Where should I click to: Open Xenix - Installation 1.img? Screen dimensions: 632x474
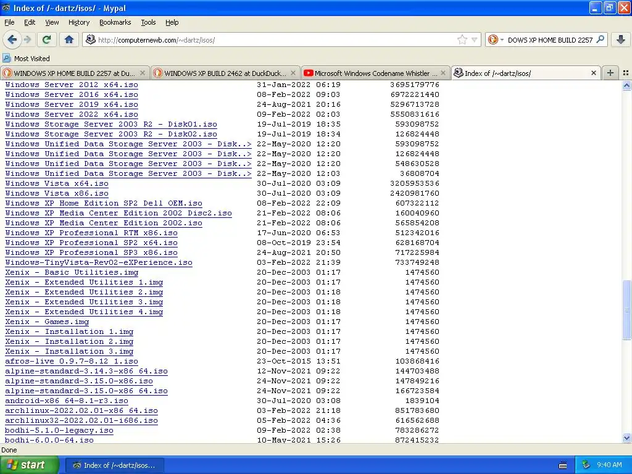click(x=69, y=331)
